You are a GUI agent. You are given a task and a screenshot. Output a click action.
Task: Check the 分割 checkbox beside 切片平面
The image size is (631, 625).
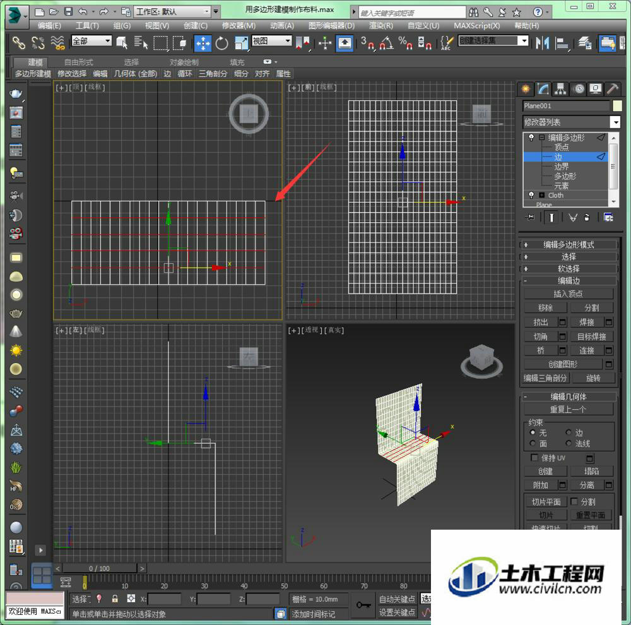(574, 501)
